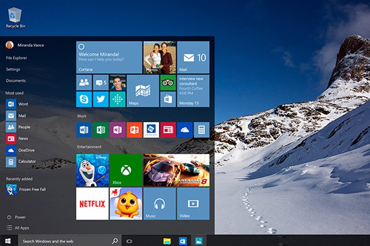The height and width of the screenshot is (246, 370).
Task: Click the Work group heading
Action: point(81,116)
